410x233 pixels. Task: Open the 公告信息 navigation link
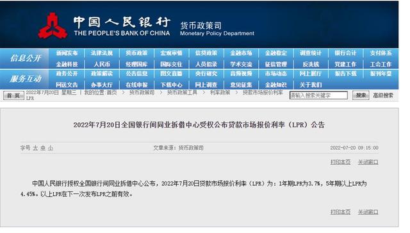(x=136, y=74)
